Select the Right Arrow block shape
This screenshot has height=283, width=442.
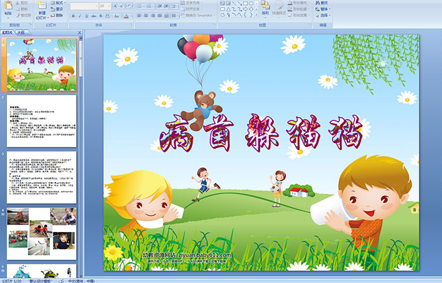(x=245, y=9)
